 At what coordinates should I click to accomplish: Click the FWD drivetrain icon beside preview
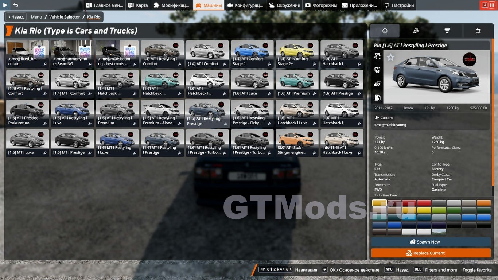[377, 56]
